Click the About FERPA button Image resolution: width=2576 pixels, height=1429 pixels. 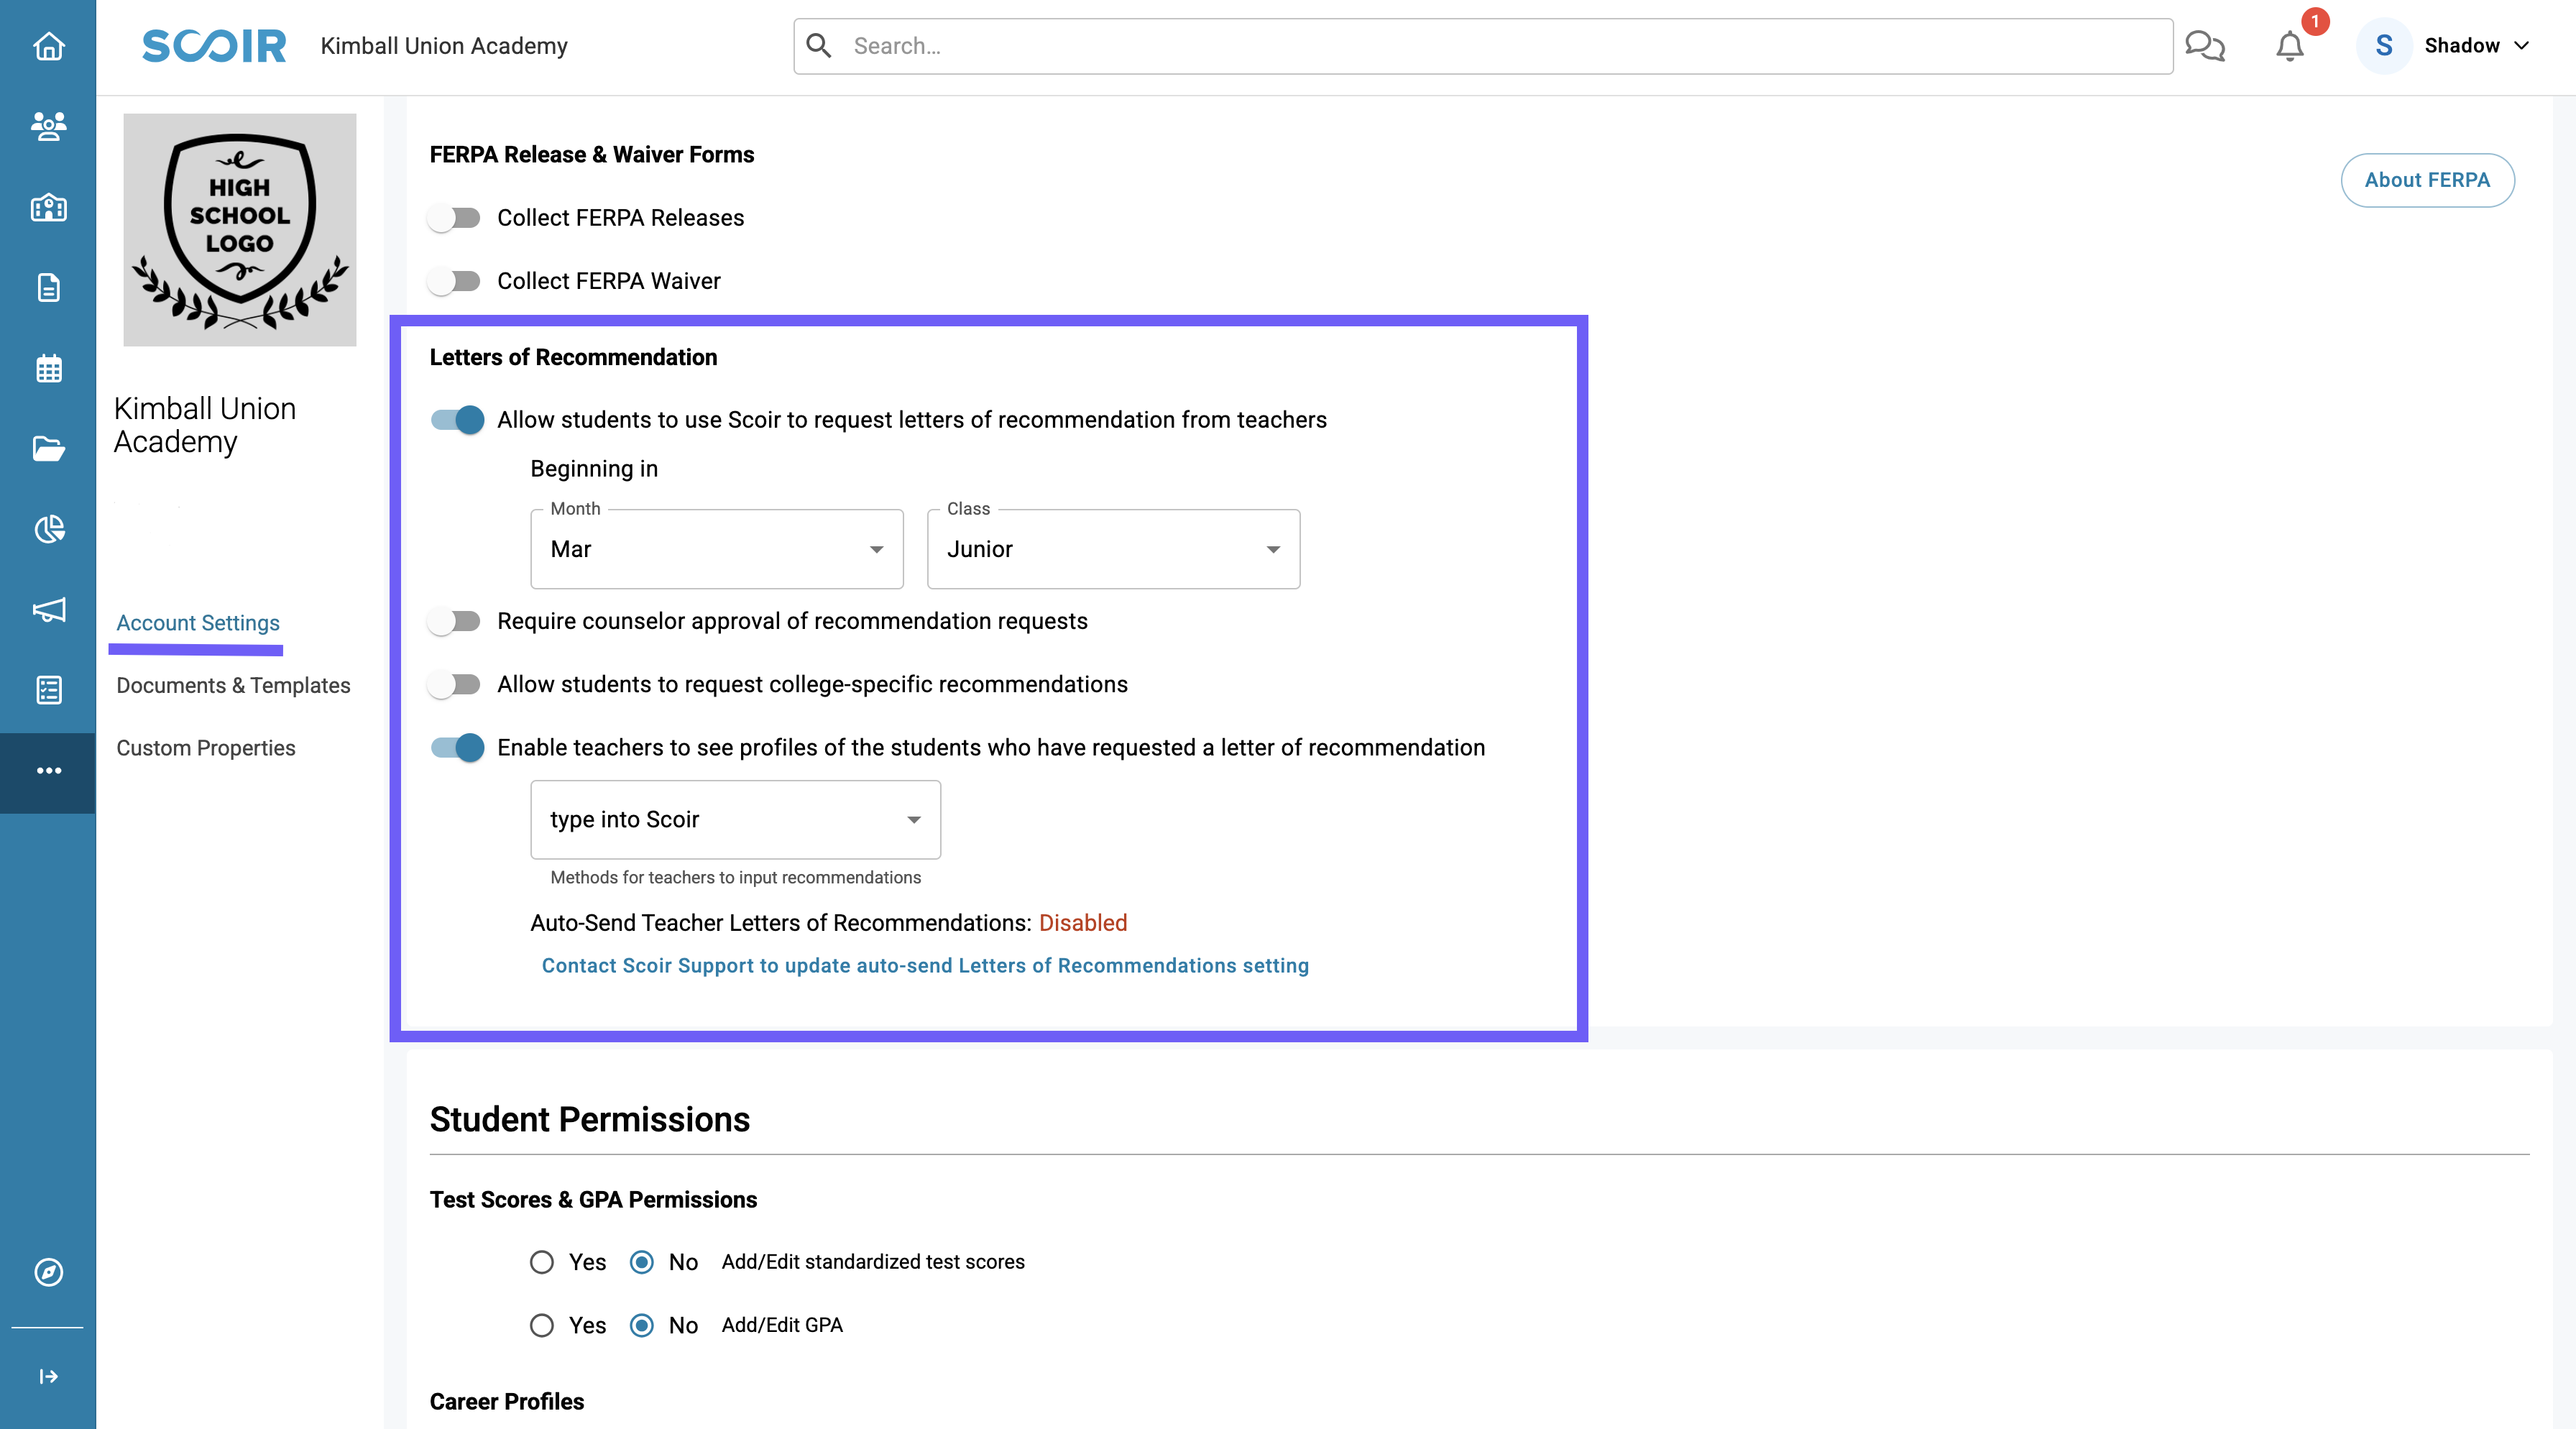[x=2427, y=180]
